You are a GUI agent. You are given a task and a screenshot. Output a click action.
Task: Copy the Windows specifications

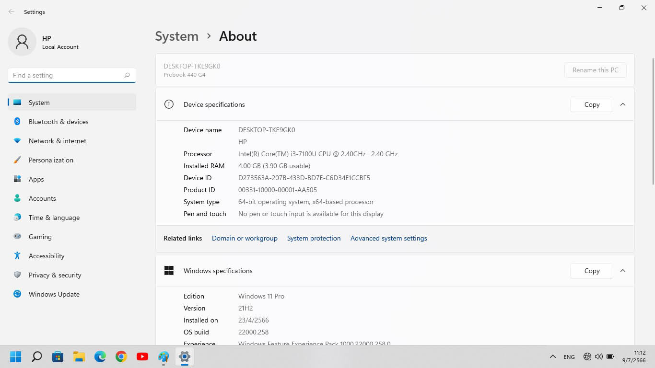point(592,271)
